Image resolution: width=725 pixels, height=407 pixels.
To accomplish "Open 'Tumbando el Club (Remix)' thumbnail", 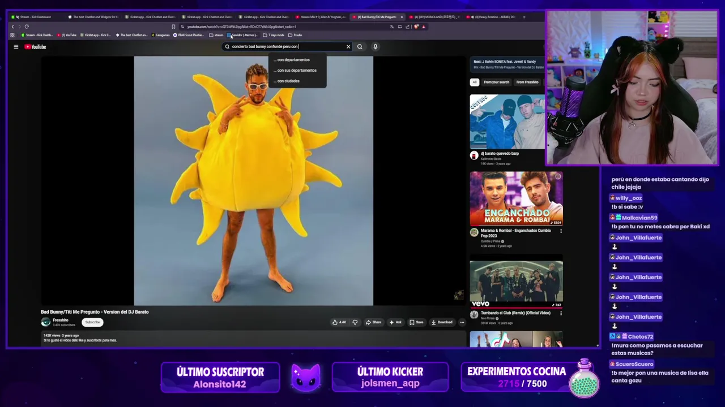I will pyautogui.click(x=516, y=282).
